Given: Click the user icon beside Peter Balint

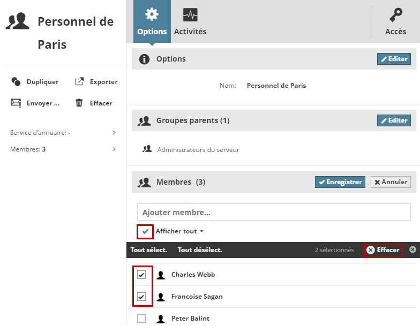Looking at the screenshot, I should click(161, 319).
